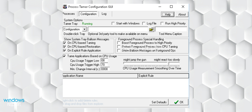The width and height of the screenshot is (252, 112).
Task: Click the Explicit Rule column header
Action: coord(163,76)
